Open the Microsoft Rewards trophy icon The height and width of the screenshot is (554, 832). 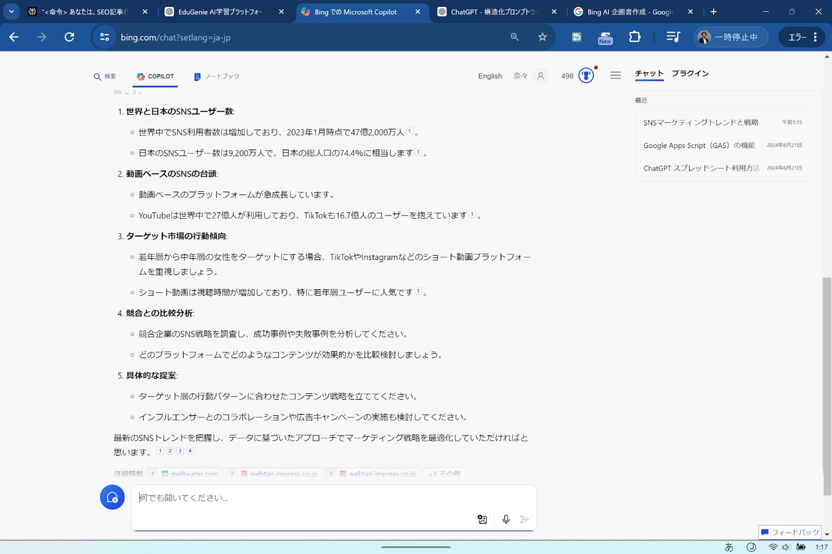point(586,76)
